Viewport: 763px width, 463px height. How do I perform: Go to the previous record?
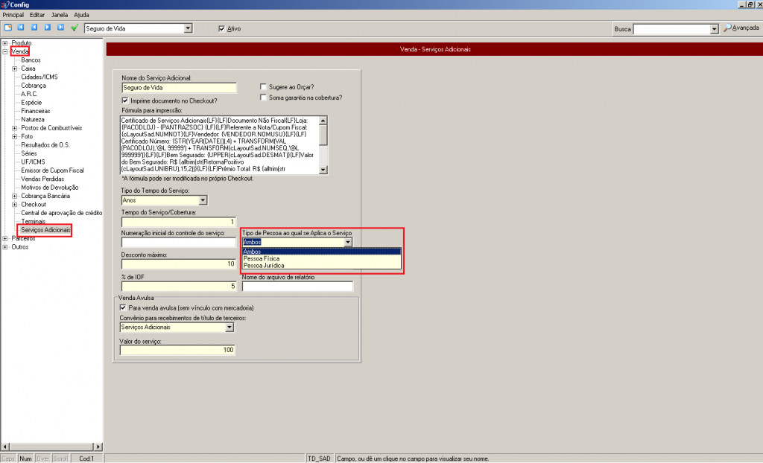(34, 28)
